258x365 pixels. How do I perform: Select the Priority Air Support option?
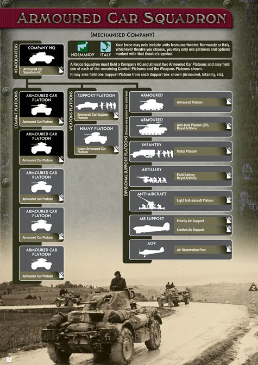click(190, 221)
